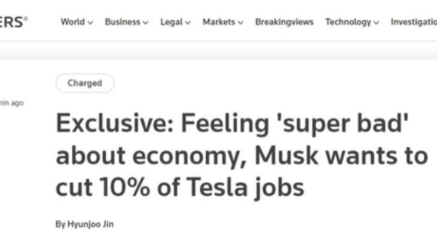Click the Charged topic tag
The image size is (437, 246).
click(x=84, y=83)
